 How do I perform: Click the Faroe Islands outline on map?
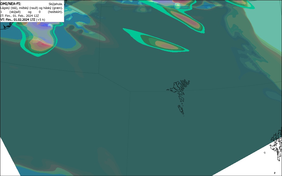[179, 98]
